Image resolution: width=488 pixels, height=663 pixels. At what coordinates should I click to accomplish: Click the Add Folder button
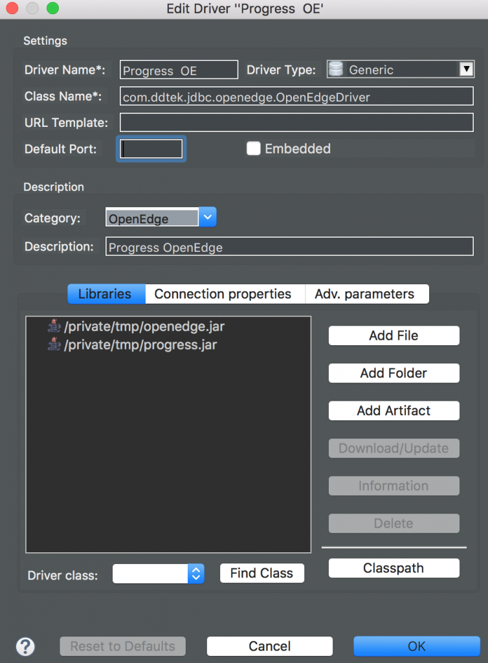394,373
